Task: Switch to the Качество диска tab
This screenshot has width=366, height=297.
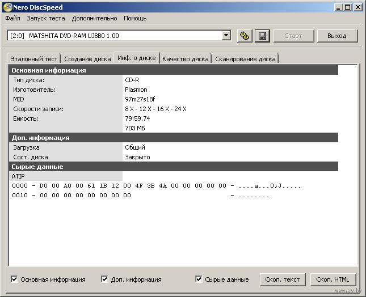Action: pos(186,59)
